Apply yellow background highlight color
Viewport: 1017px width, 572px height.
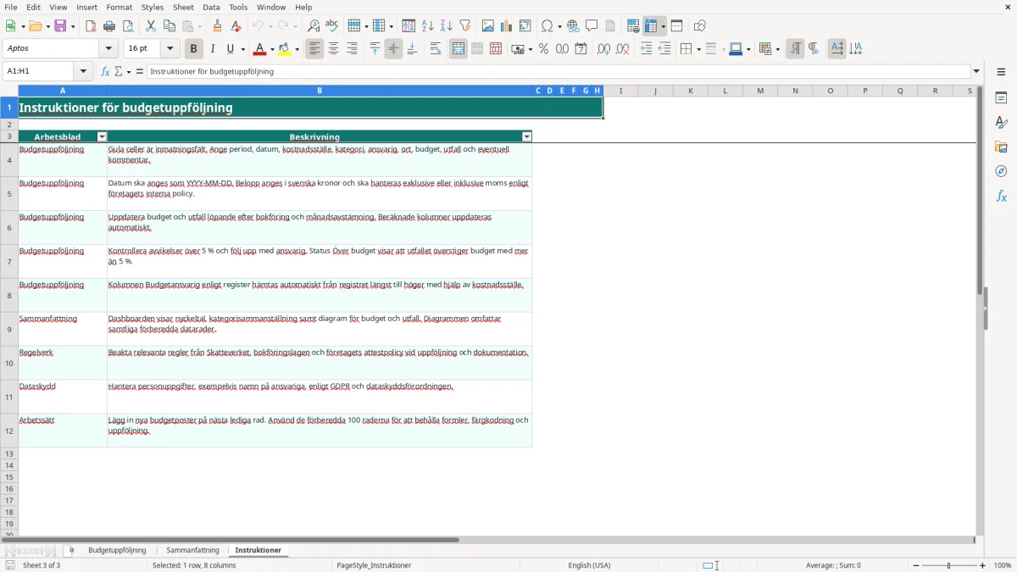[x=285, y=49]
